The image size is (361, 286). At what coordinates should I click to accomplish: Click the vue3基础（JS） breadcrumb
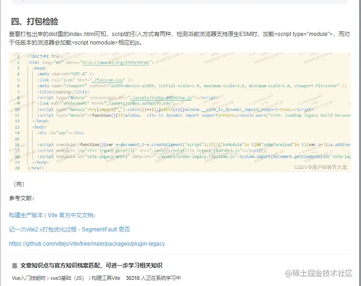pos(67,278)
